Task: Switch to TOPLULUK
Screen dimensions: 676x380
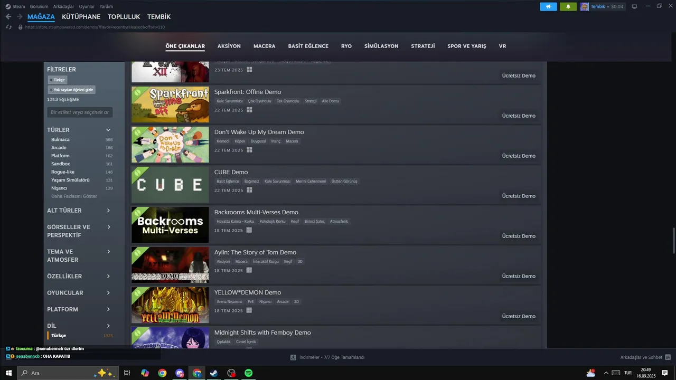Action: 124,17
